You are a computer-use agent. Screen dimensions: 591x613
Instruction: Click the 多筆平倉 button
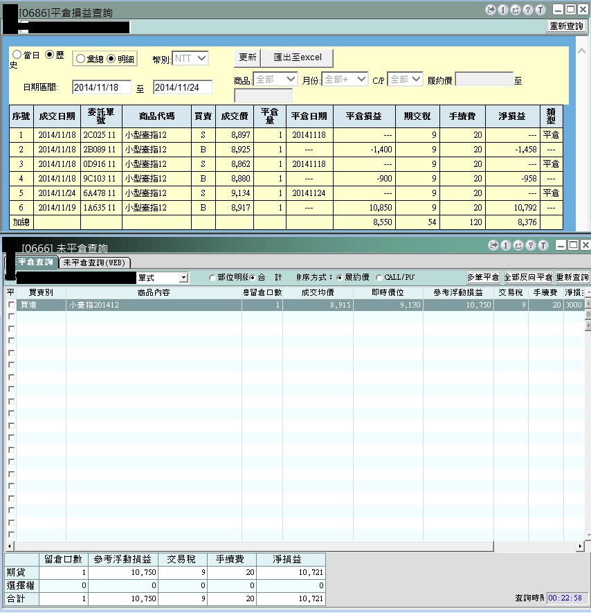[x=483, y=277]
